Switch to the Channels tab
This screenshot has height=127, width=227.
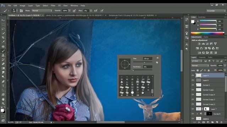202,57
